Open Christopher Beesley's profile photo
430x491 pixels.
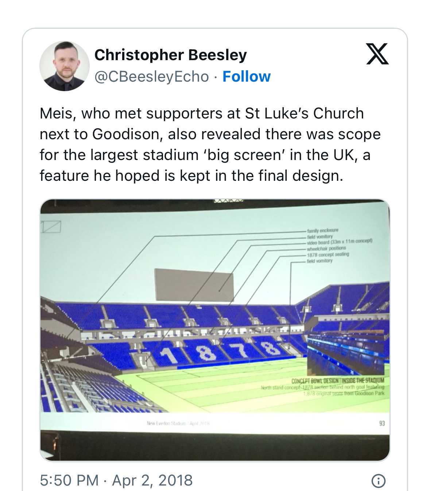(x=65, y=66)
